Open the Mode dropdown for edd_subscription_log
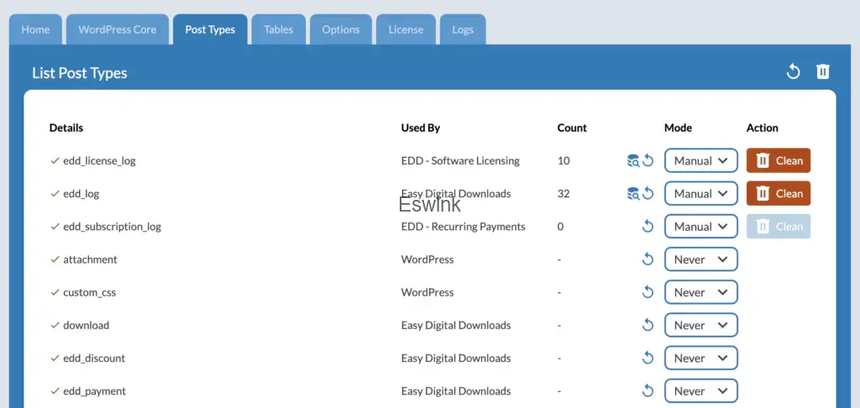Viewport: 860px width, 408px height. pyautogui.click(x=700, y=227)
